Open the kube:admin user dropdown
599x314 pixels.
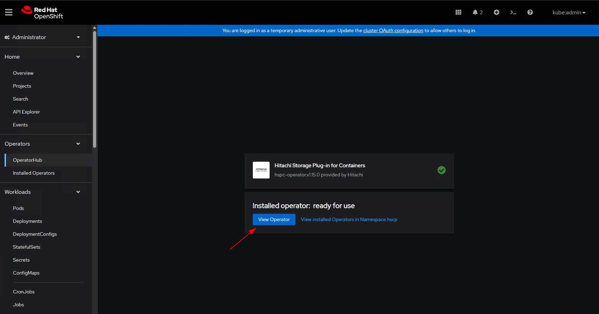[569, 13]
